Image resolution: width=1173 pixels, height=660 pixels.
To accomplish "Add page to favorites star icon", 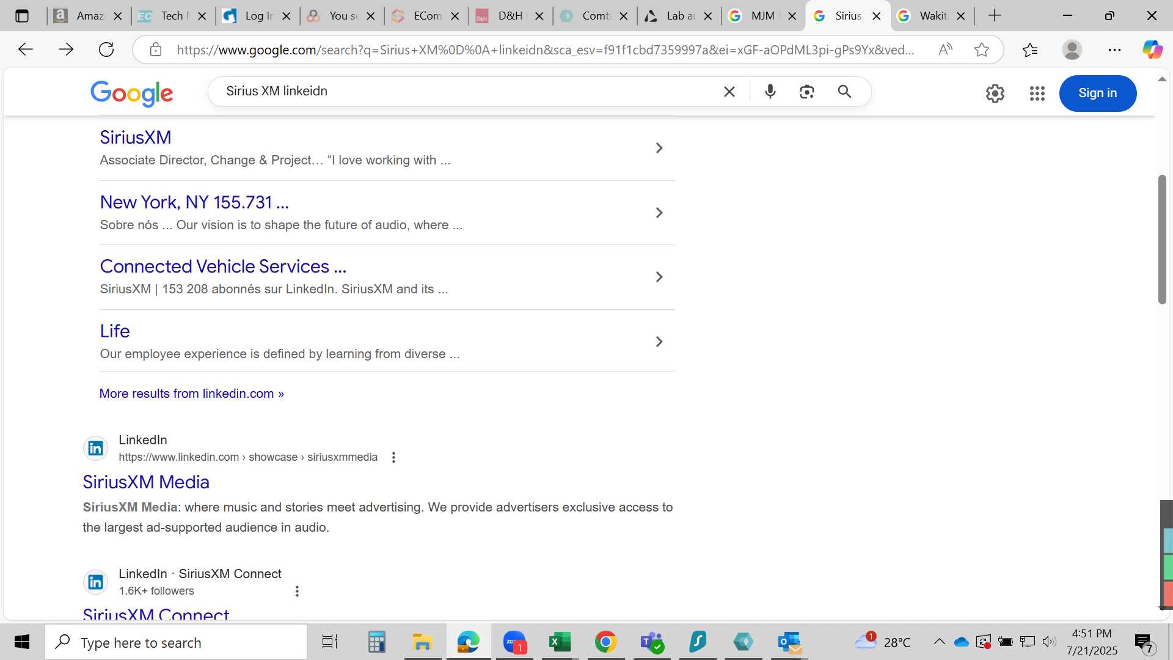I will pyautogui.click(x=982, y=50).
